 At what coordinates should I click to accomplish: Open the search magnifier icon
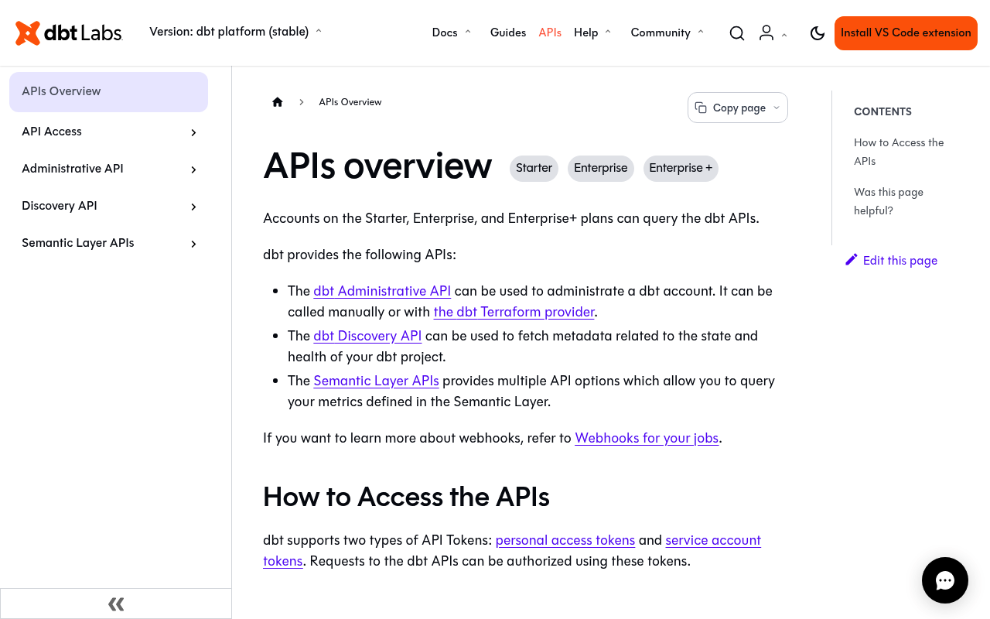(x=737, y=32)
